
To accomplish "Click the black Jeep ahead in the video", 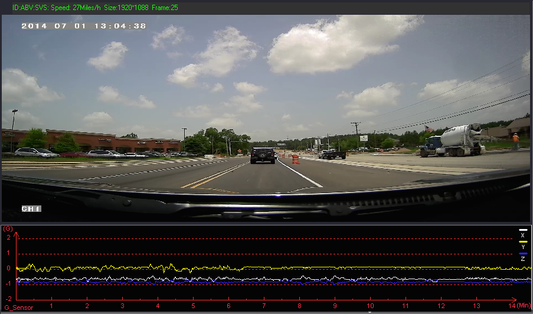I will tap(263, 155).
